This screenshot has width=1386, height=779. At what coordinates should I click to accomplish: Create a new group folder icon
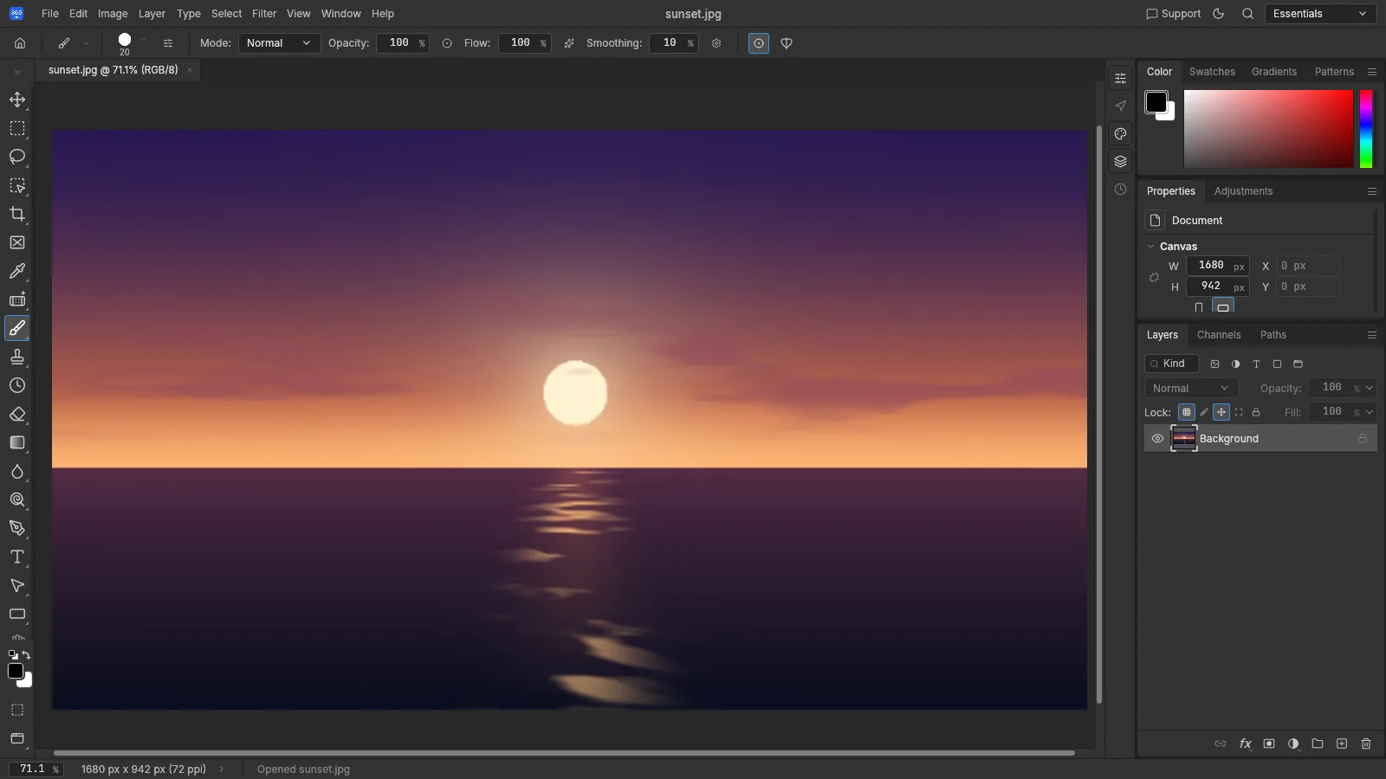[1318, 744]
